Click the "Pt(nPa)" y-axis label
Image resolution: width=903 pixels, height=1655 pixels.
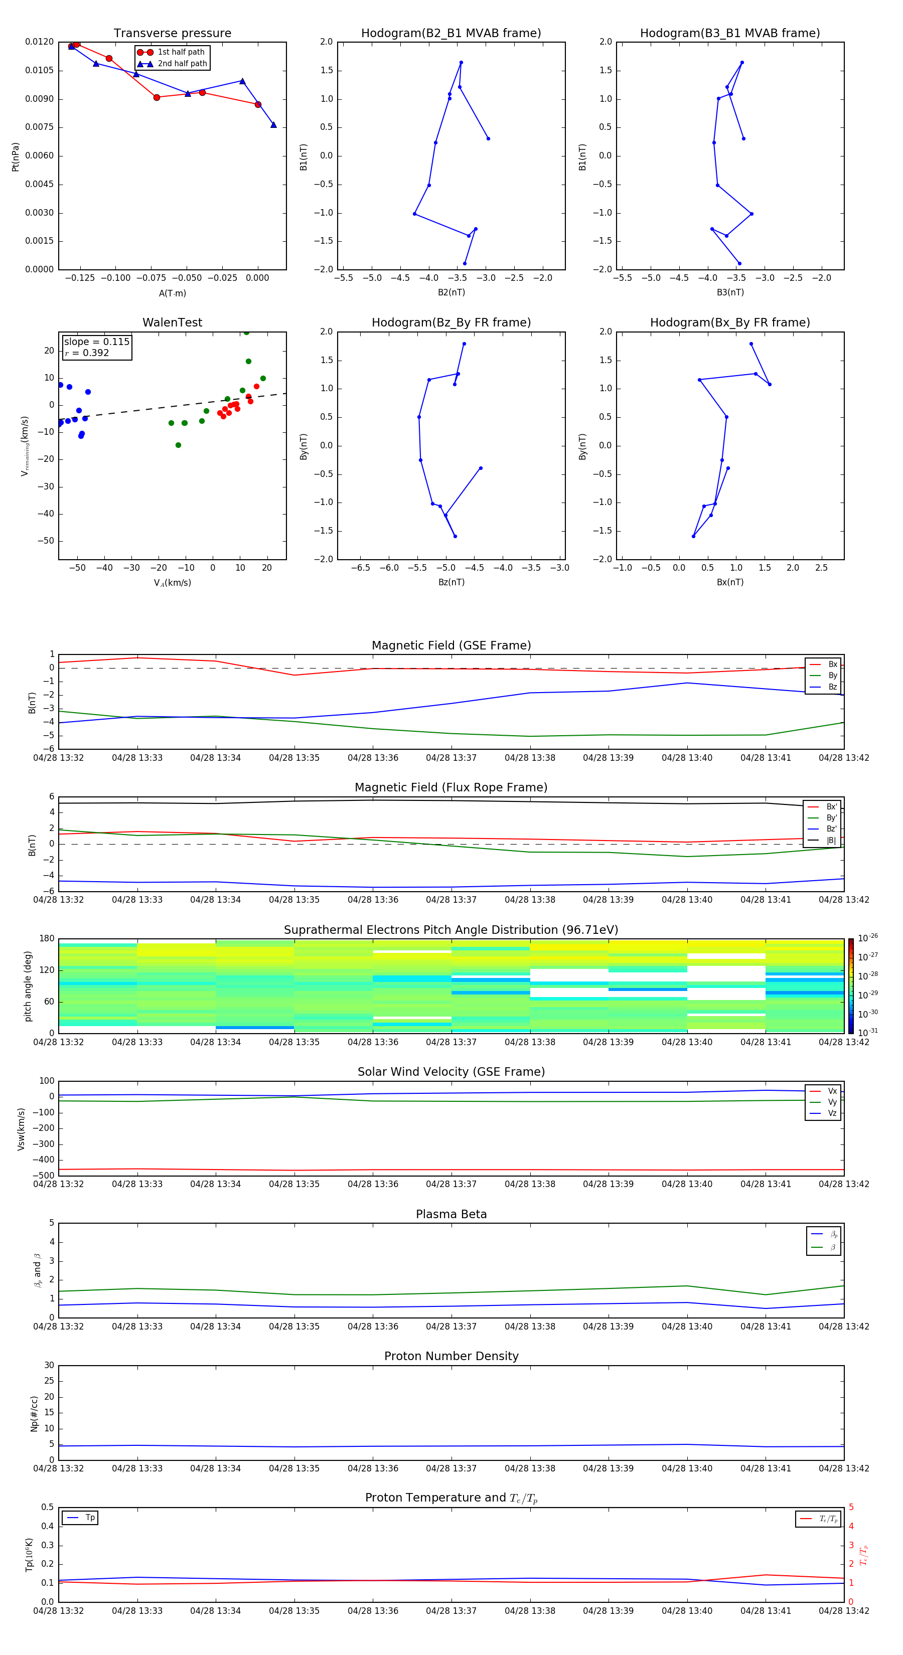[x=16, y=156]
